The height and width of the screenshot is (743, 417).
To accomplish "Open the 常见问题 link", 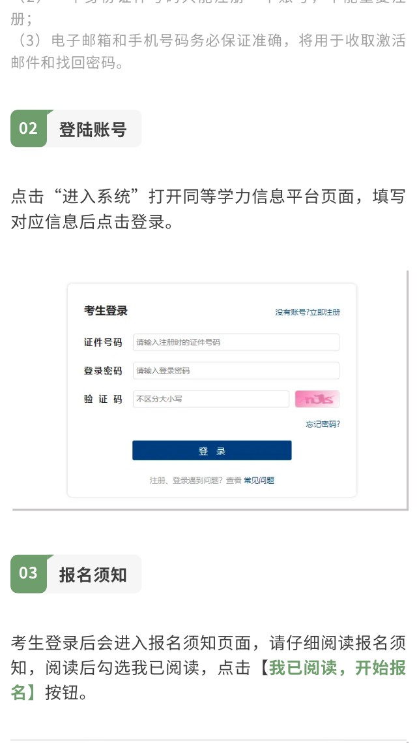I will 259,480.
